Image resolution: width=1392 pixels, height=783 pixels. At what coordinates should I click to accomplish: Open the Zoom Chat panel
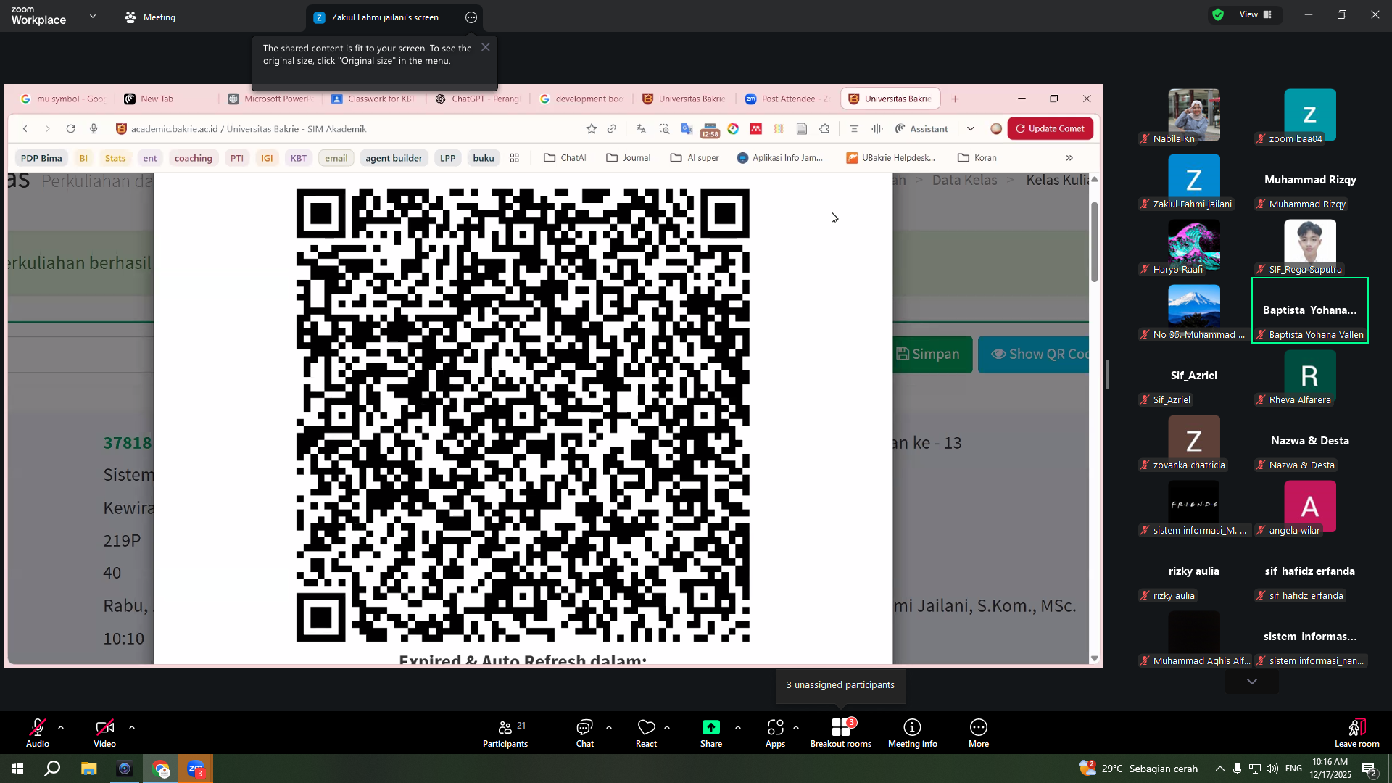(x=584, y=733)
